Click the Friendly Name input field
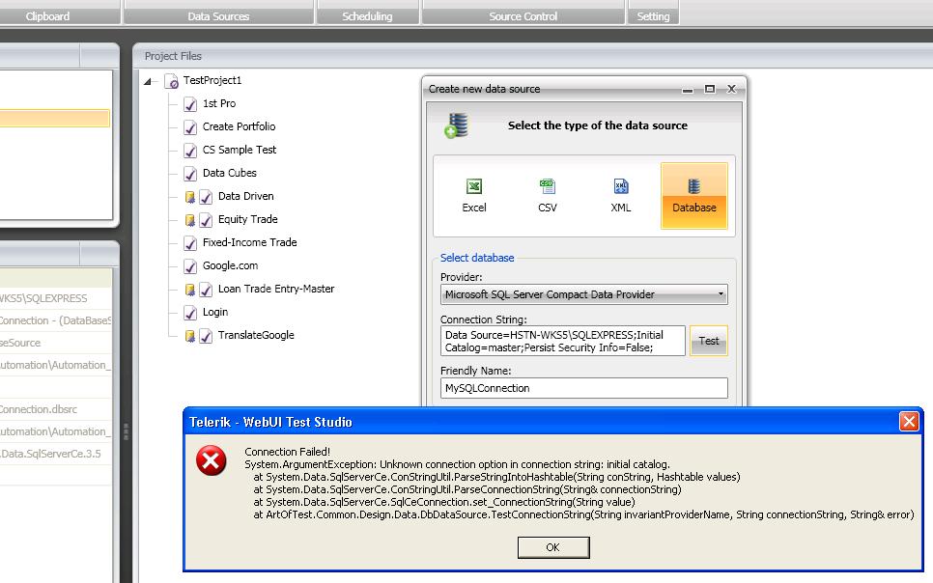 tap(583, 388)
